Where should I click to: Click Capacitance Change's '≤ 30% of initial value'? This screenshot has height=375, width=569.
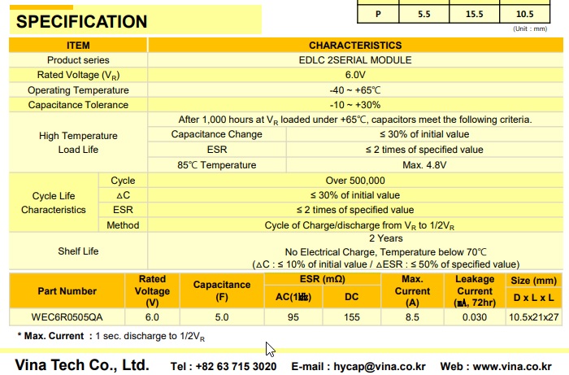point(424,134)
